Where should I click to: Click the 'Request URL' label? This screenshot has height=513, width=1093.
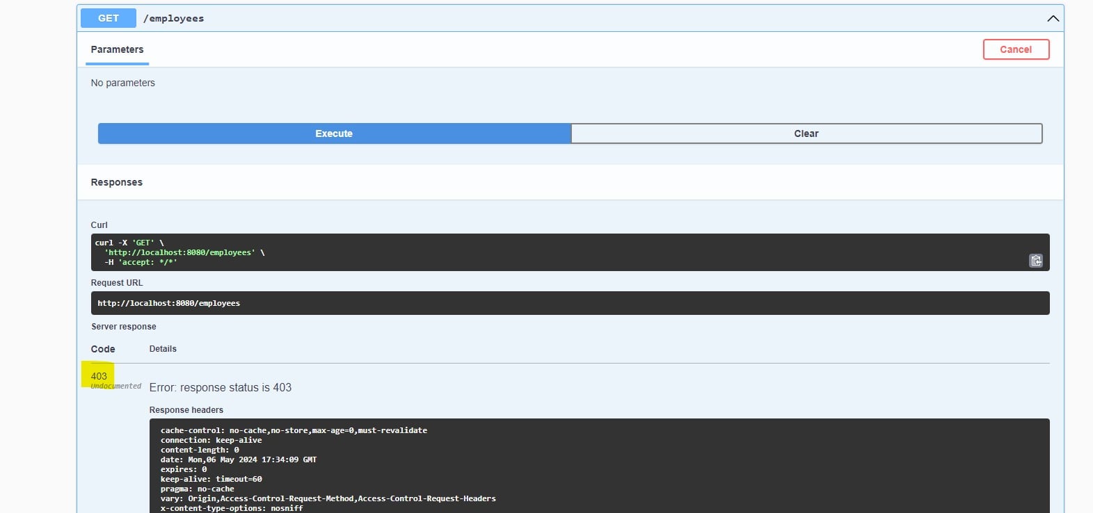pyautogui.click(x=117, y=283)
